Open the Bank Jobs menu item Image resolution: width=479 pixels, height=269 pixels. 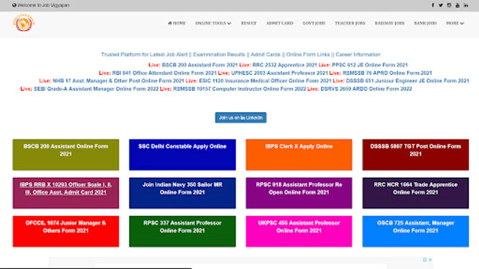425,23
